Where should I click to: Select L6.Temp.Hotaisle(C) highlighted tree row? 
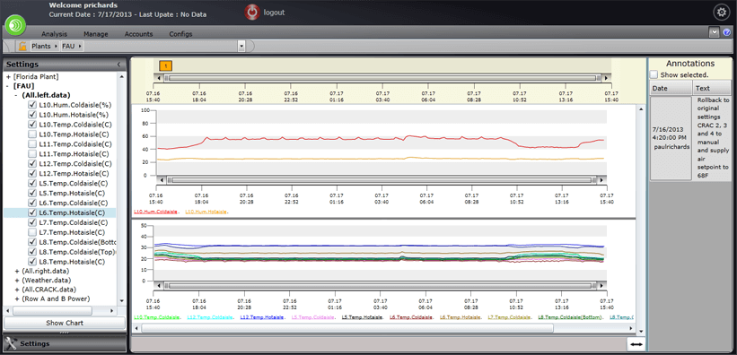[x=59, y=212]
